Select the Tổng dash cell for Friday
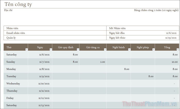Viewport: 180px width, 109px height. (167, 98)
